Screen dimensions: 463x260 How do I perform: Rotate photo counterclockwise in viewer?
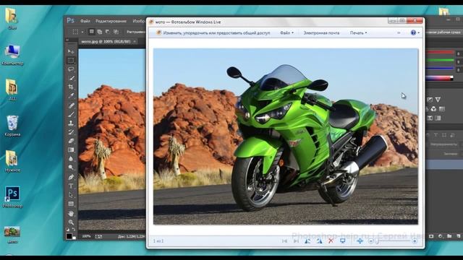point(307,240)
